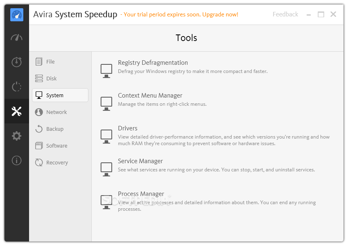Click the Disk category drive icon
The width and height of the screenshot is (348, 246).
click(39, 78)
